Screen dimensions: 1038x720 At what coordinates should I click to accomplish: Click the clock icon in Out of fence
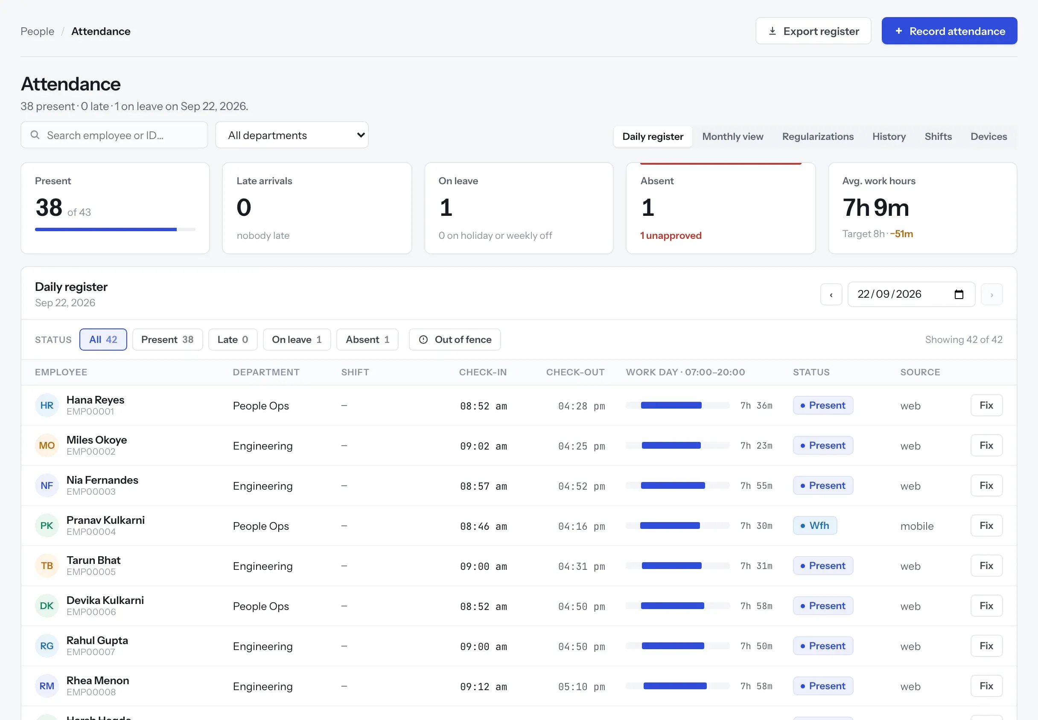423,340
